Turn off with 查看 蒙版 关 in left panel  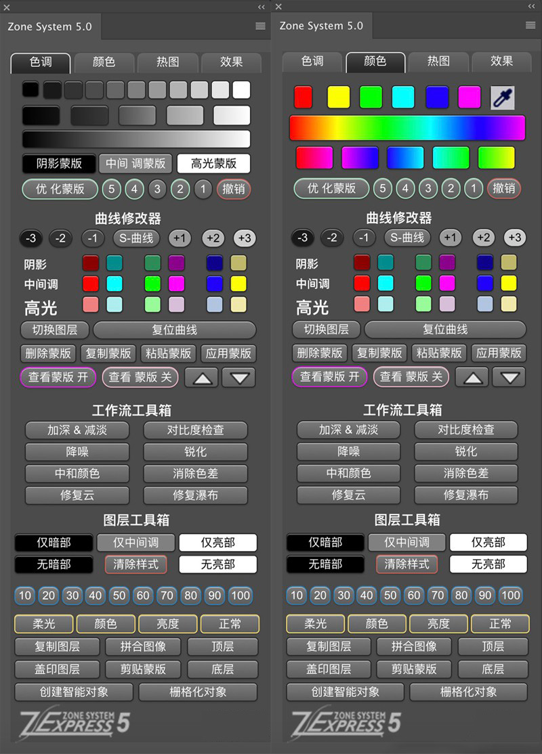(x=140, y=378)
